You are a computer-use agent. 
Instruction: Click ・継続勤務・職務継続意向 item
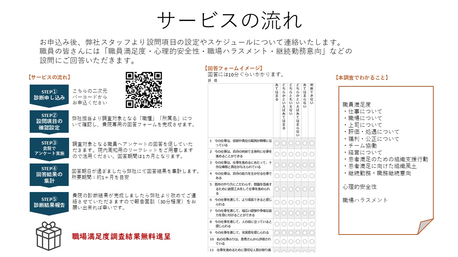(x=377, y=173)
